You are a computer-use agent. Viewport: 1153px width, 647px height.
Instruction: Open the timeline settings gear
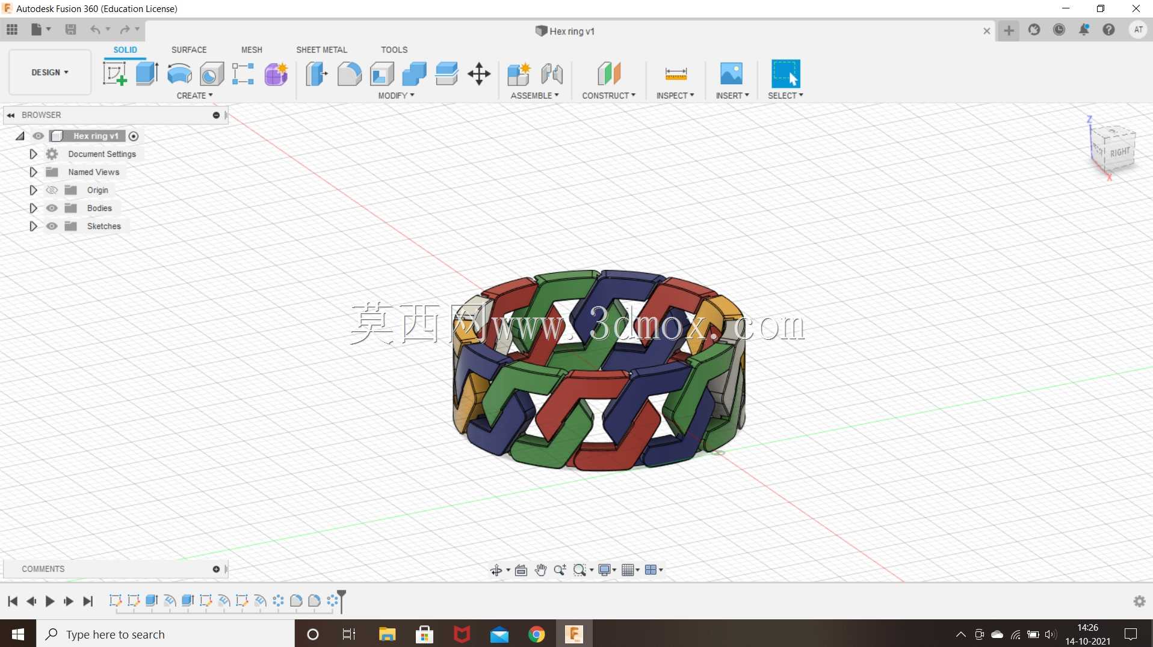pos(1139,601)
